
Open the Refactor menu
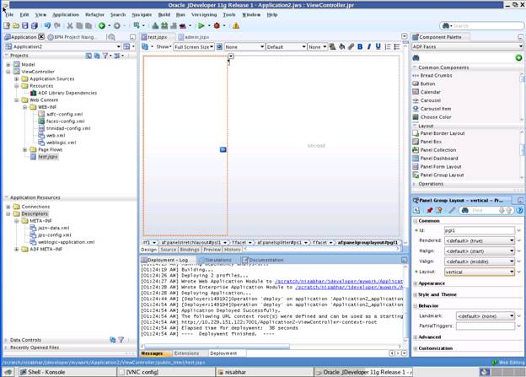[95, 14]
